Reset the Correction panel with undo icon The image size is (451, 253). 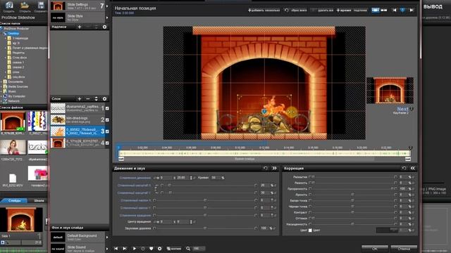pyautogui.click(x=404, y=168)
